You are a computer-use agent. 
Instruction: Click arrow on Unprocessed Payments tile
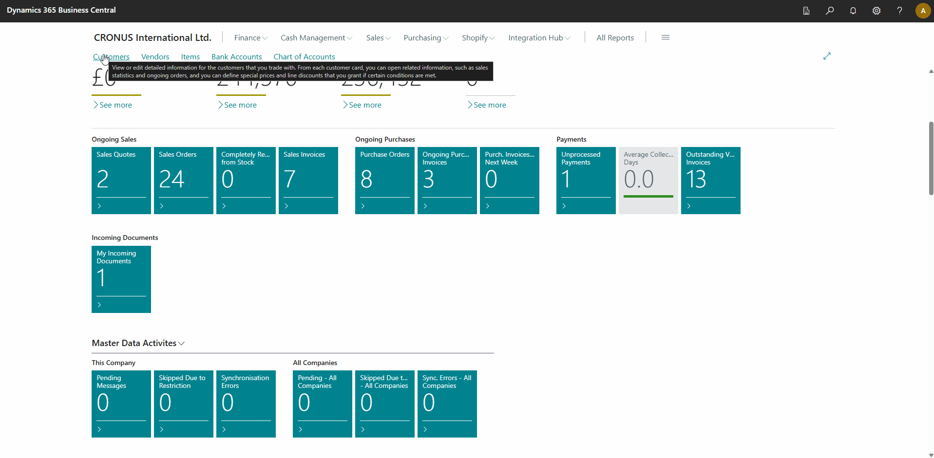(x=564, y=206)
